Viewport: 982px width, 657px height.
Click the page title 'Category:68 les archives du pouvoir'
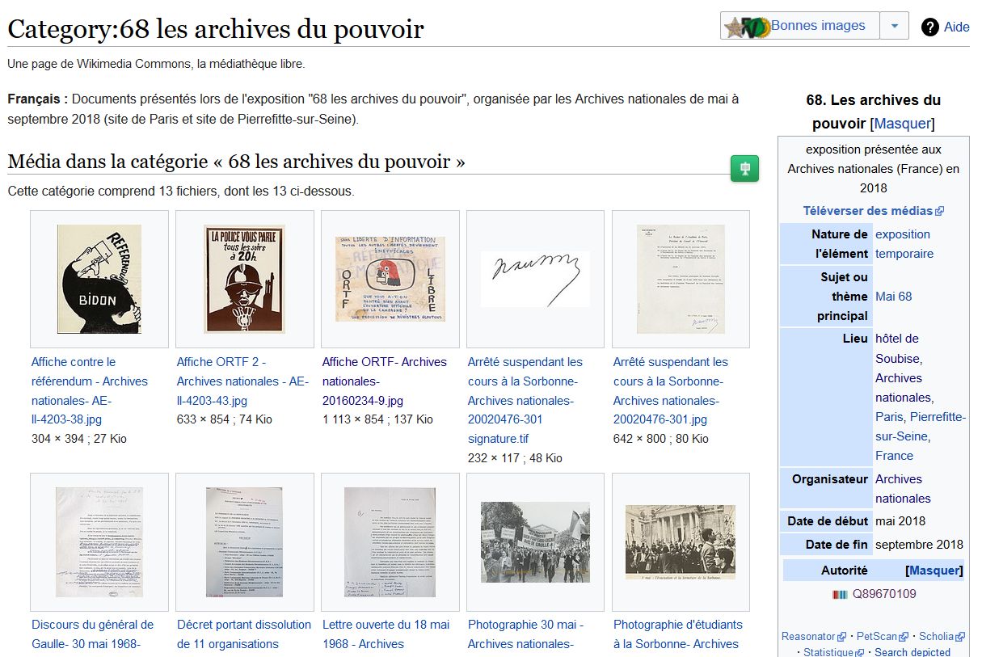216,30
